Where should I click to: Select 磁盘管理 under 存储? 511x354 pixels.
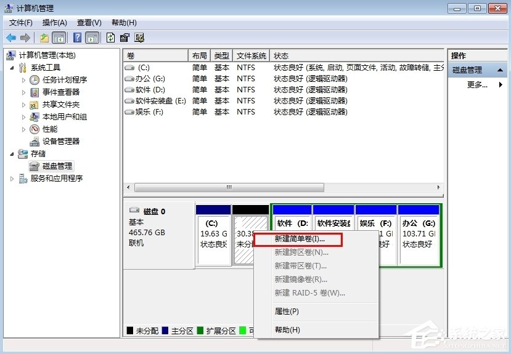click(57, 166)
